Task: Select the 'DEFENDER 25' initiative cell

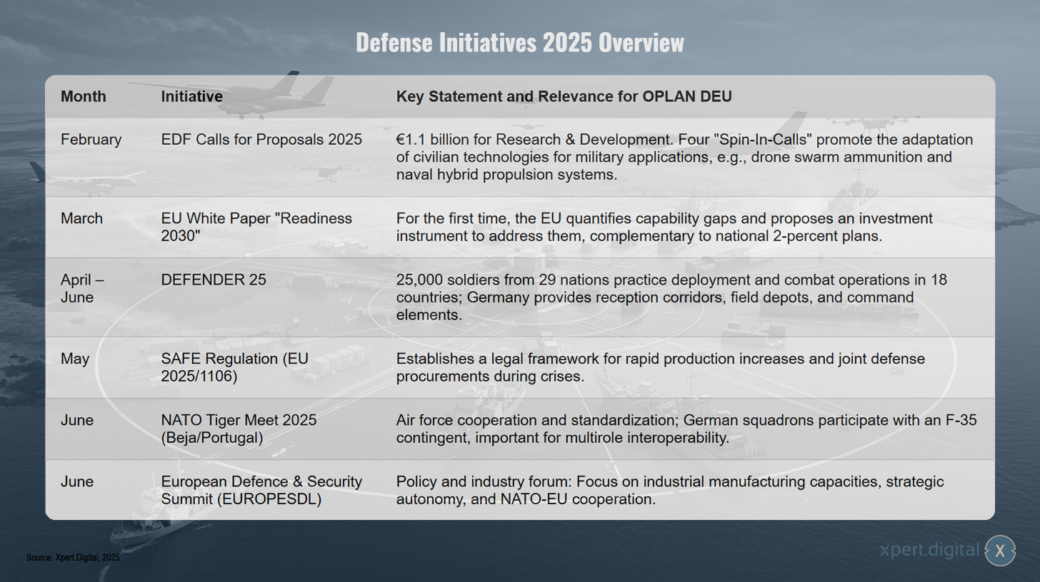Action: [x=214, y=280]
